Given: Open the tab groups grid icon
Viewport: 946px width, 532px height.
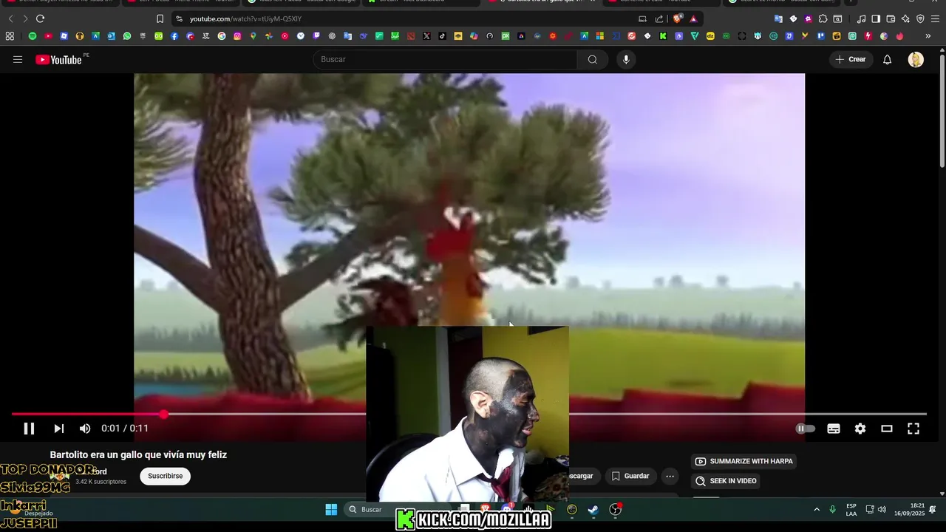Looking at the screenshot, I should coord(10,35).
